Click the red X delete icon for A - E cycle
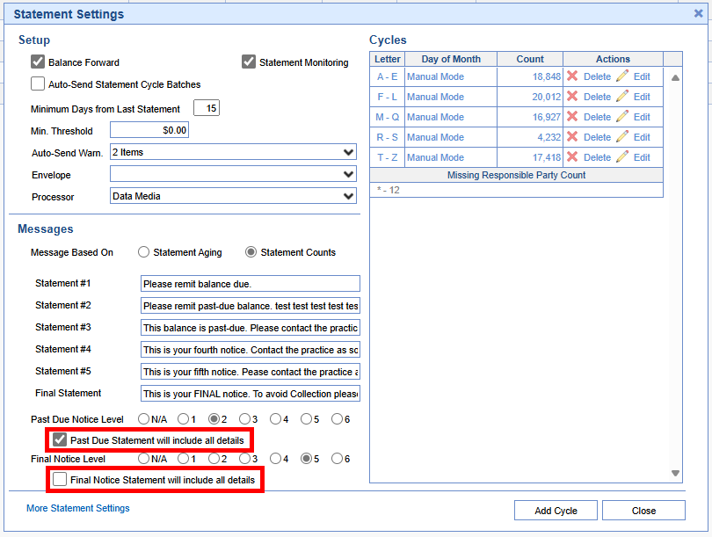 tap(572, 76)
